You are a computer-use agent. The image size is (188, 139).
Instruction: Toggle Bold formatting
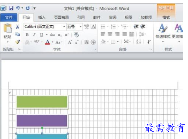tap(27, 35)
